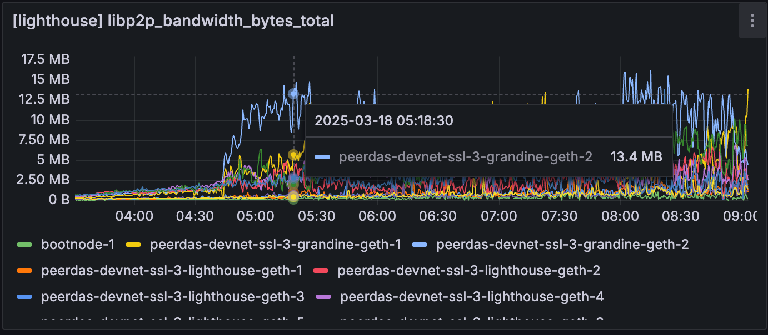
Task: Click the red lighthouse-geth-2 legend color swatch
Action: pyautogui.click(x=321, y=271)
